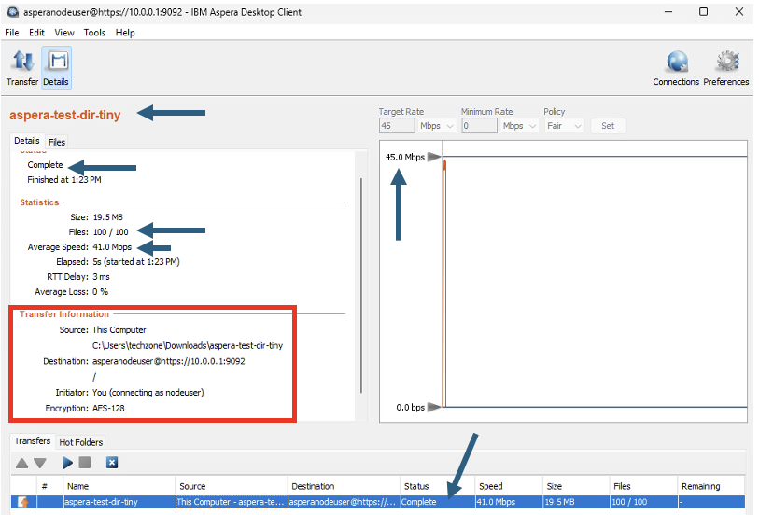Click the Set rate button
The image size is (759, 515).
click(608, 126)
